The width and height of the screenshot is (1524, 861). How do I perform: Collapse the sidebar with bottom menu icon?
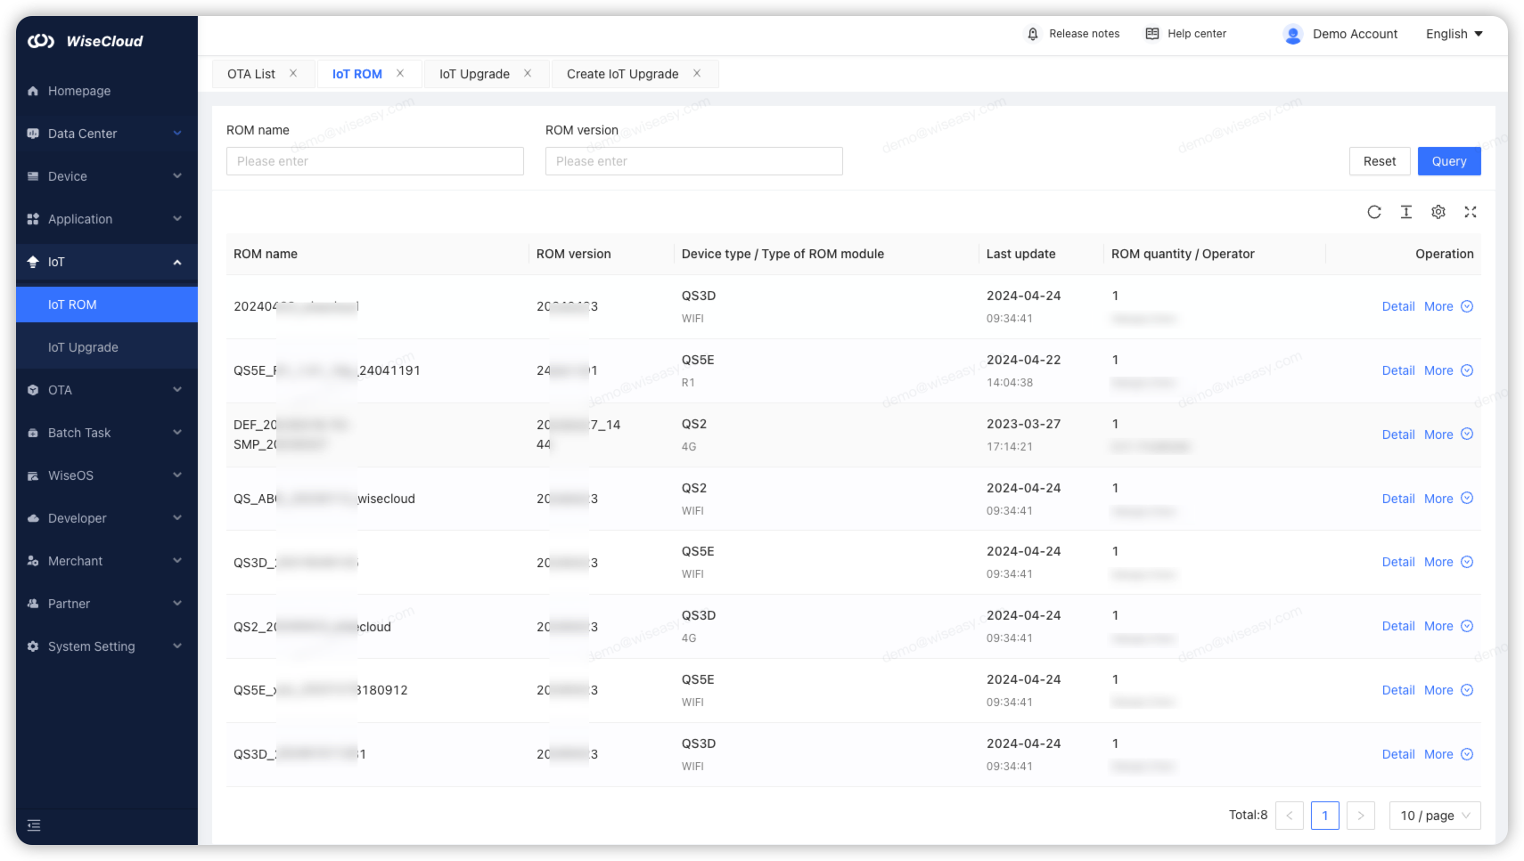[34, 825]
